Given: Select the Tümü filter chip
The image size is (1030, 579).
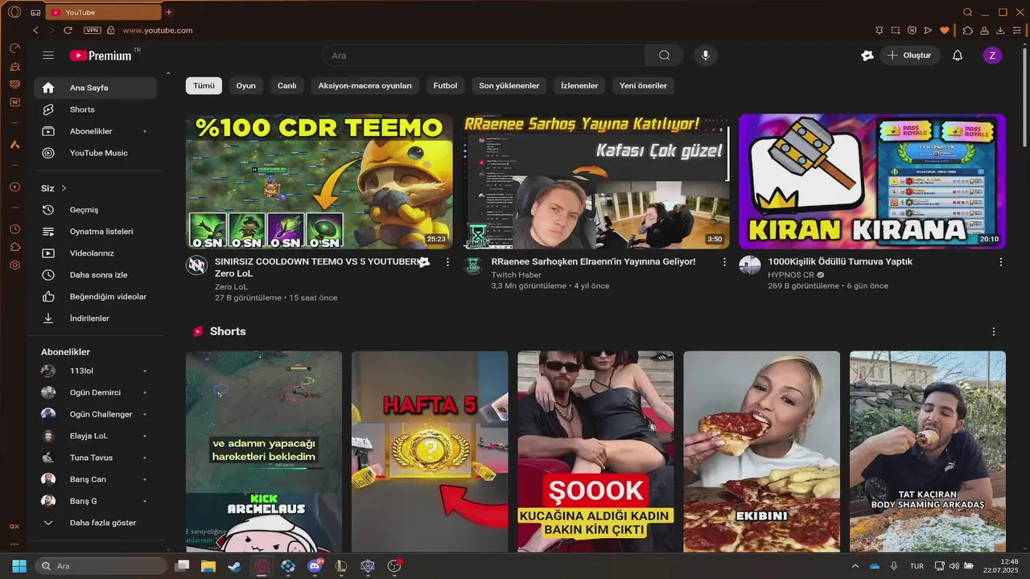Looking at the screenshot, I should pyautogui.click(x=204, y=85).
